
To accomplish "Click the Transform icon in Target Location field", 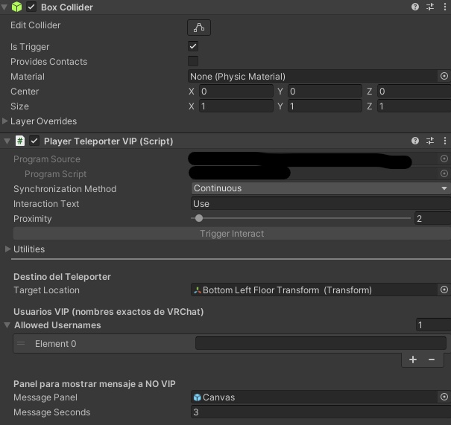I will click(x=198, y=290).
